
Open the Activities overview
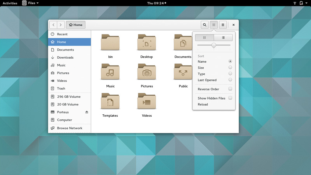10,3
